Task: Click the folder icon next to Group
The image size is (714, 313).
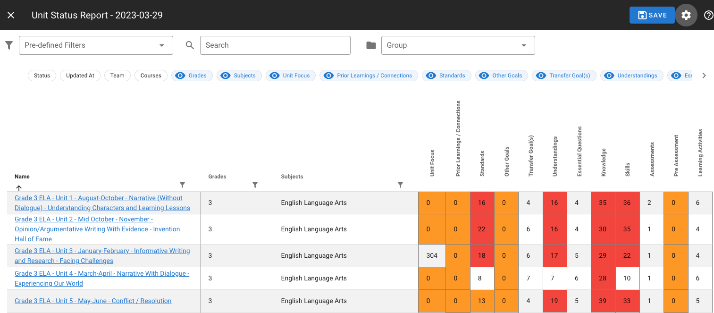Action: point(371,45)
